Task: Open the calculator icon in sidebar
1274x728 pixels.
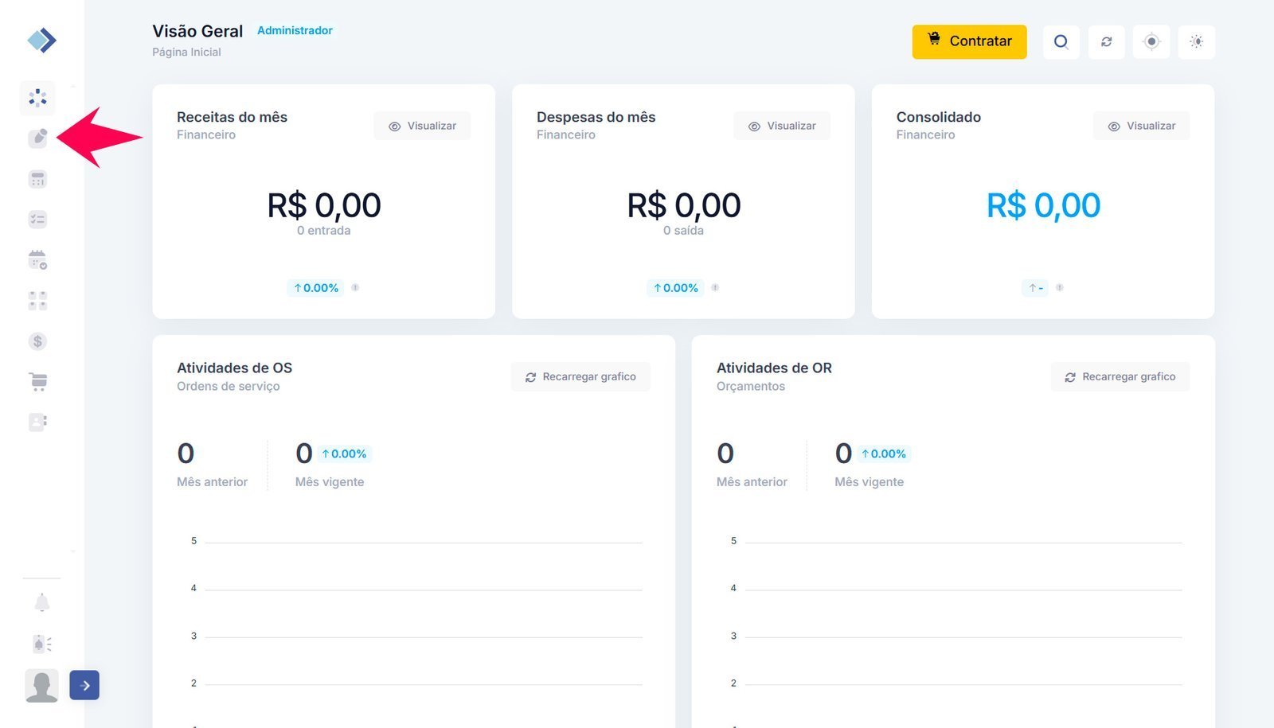Action: point(37,179)
